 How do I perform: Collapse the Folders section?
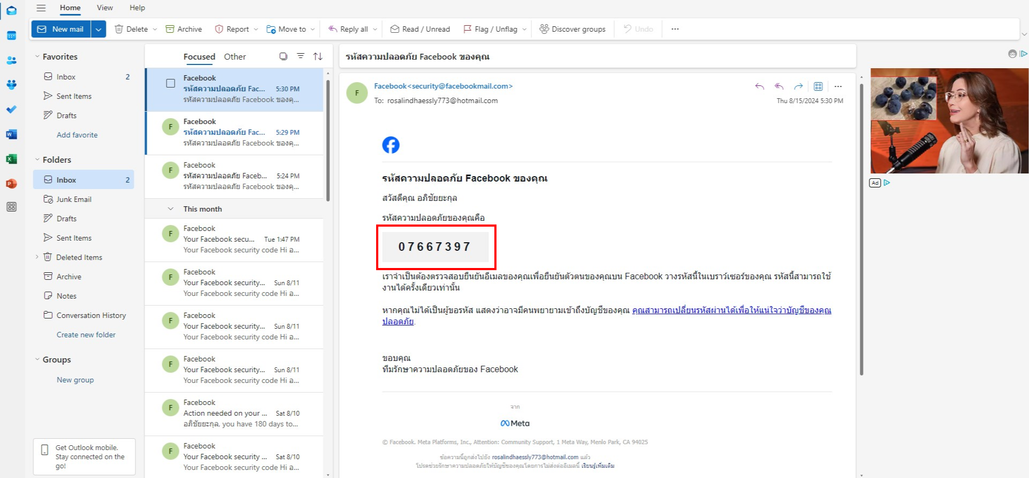pos(37,160)
